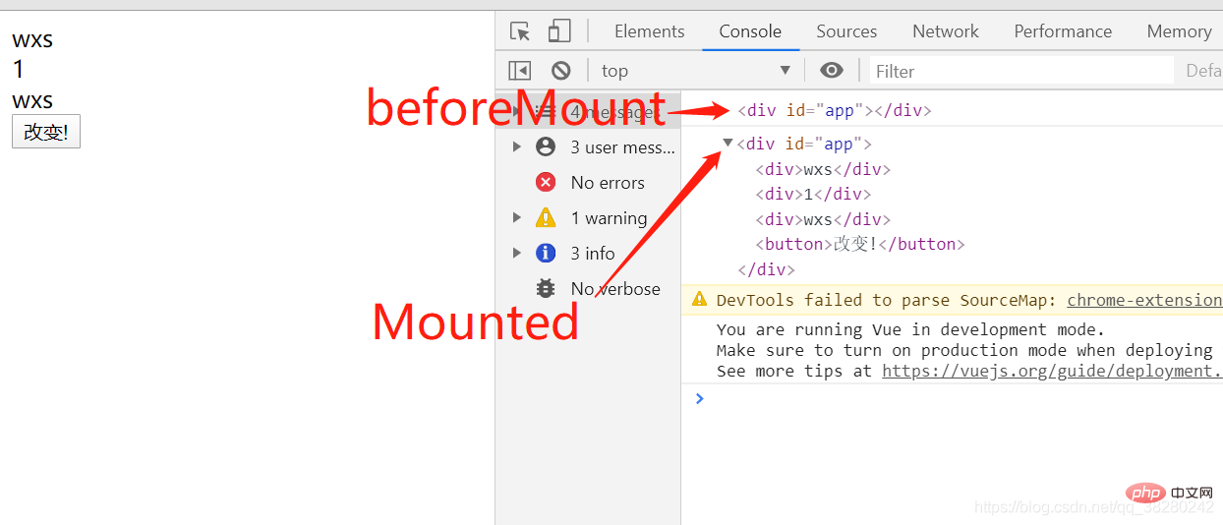Focus the console Filter input field
This screenshot has height=525, width=1223.
click(1021, 71)
